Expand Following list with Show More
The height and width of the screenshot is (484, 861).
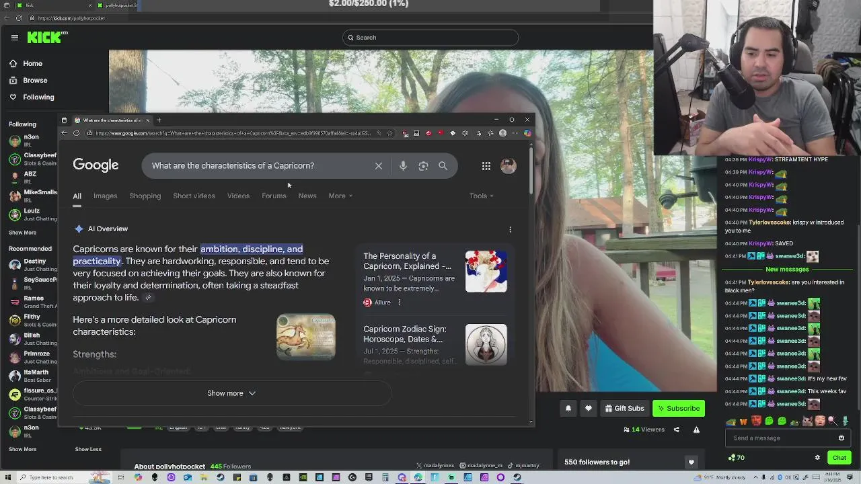tap(22, 233)
